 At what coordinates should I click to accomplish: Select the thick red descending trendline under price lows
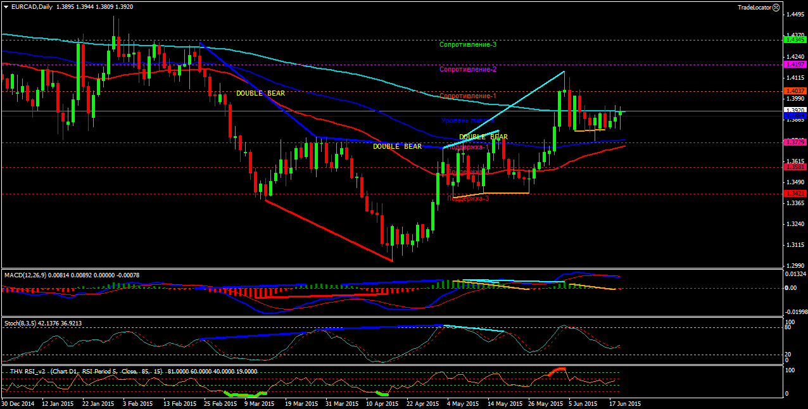[329, 230]
